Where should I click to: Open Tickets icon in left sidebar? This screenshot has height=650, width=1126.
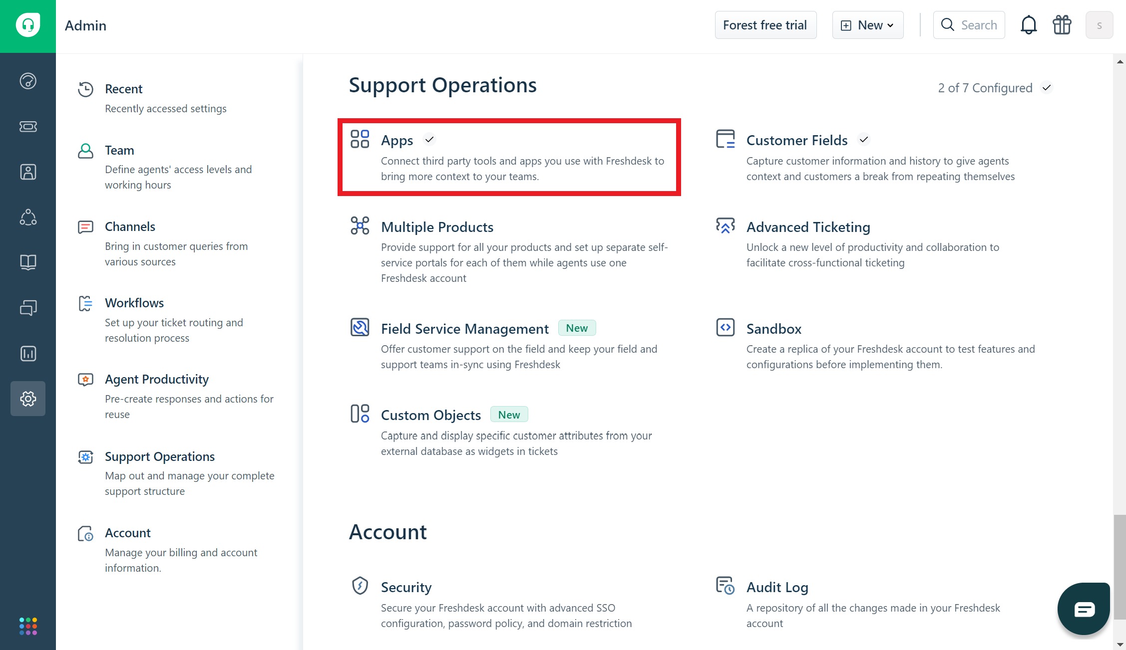point(28,127)
